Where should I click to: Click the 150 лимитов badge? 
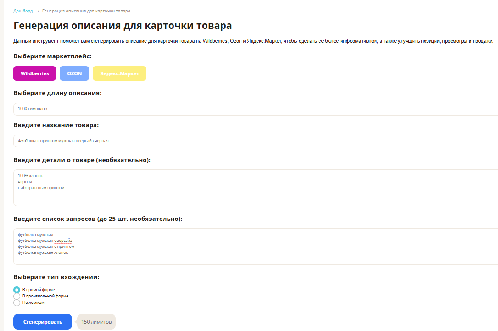pos(96,322)
